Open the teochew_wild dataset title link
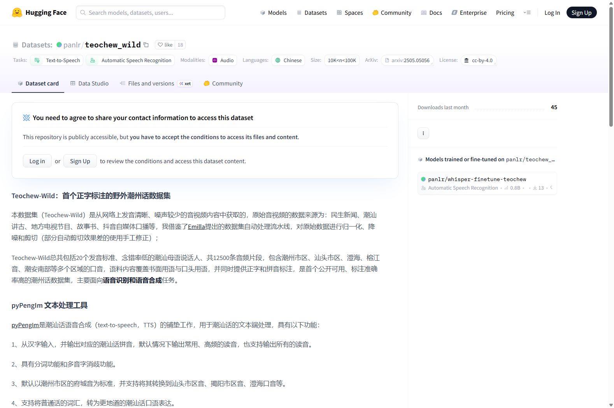 [x=113, y=45]
